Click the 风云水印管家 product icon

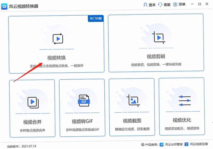pos(162,145)
